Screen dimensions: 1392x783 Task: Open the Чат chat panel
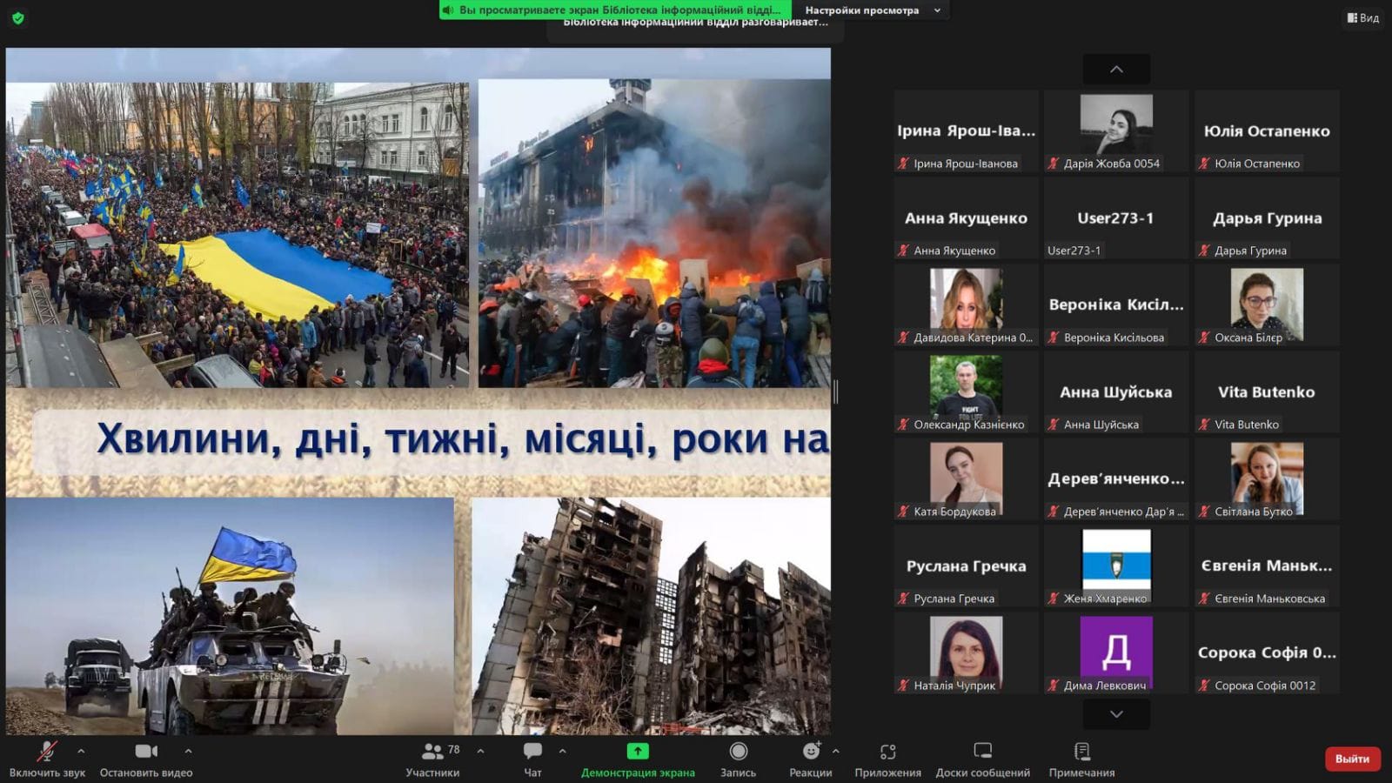pos(532,758)
